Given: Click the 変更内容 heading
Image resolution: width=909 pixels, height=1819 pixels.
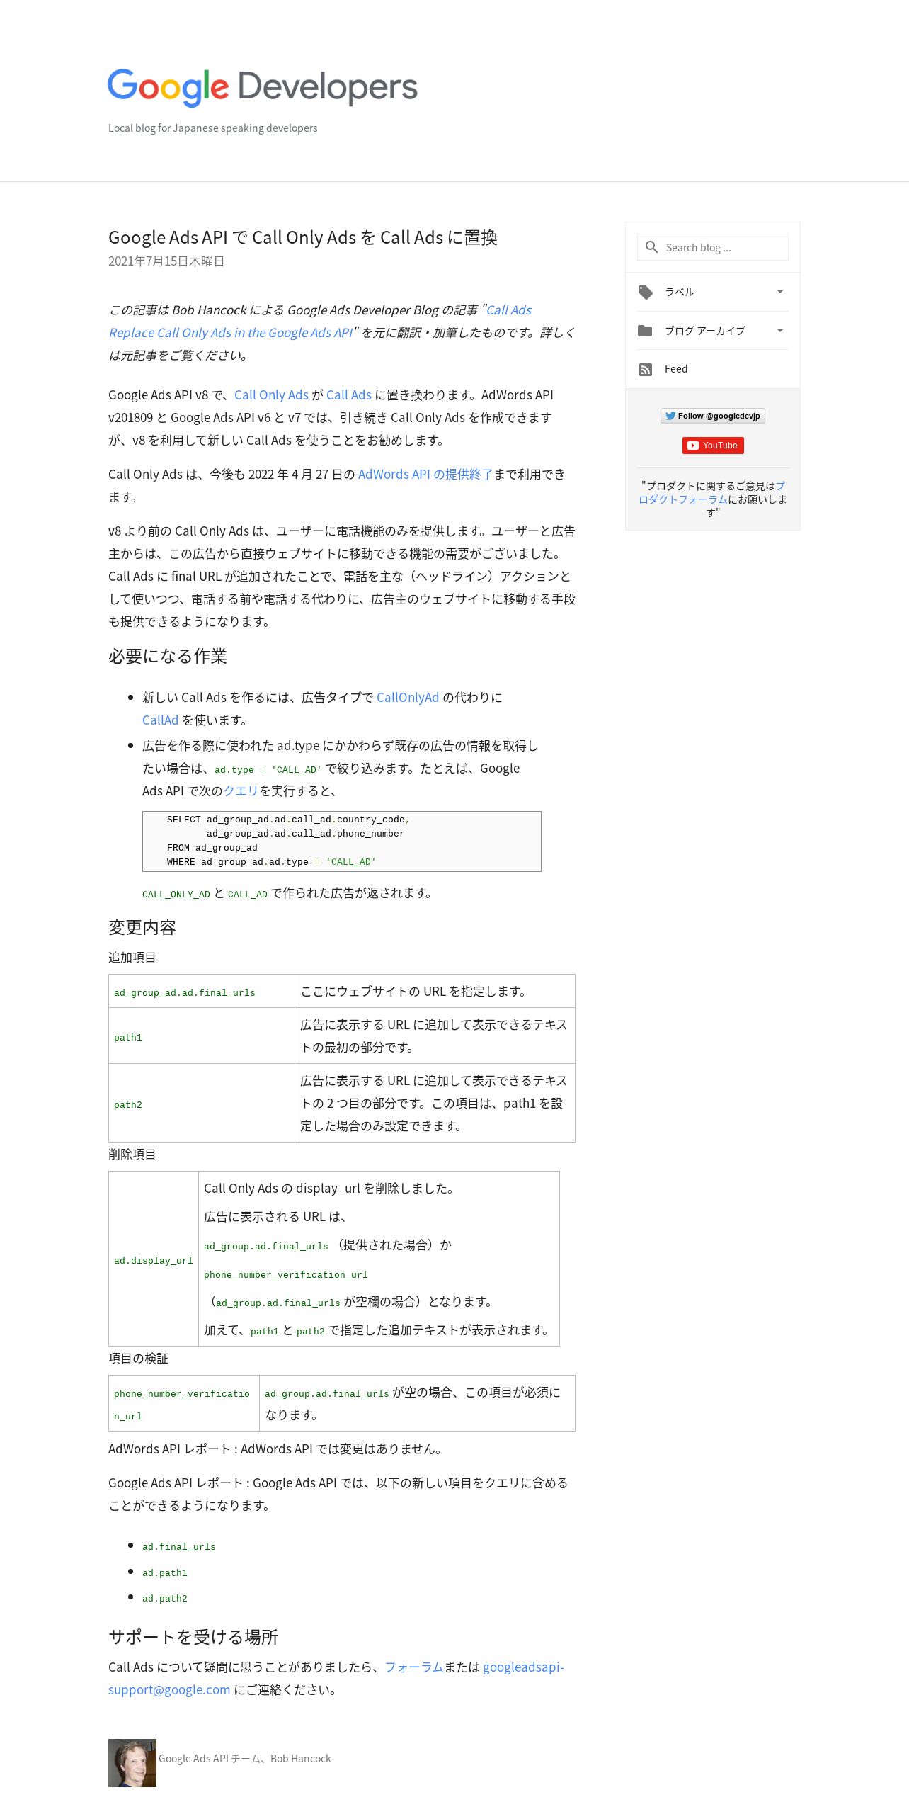Looking at the screenshot, I should 142,928.
